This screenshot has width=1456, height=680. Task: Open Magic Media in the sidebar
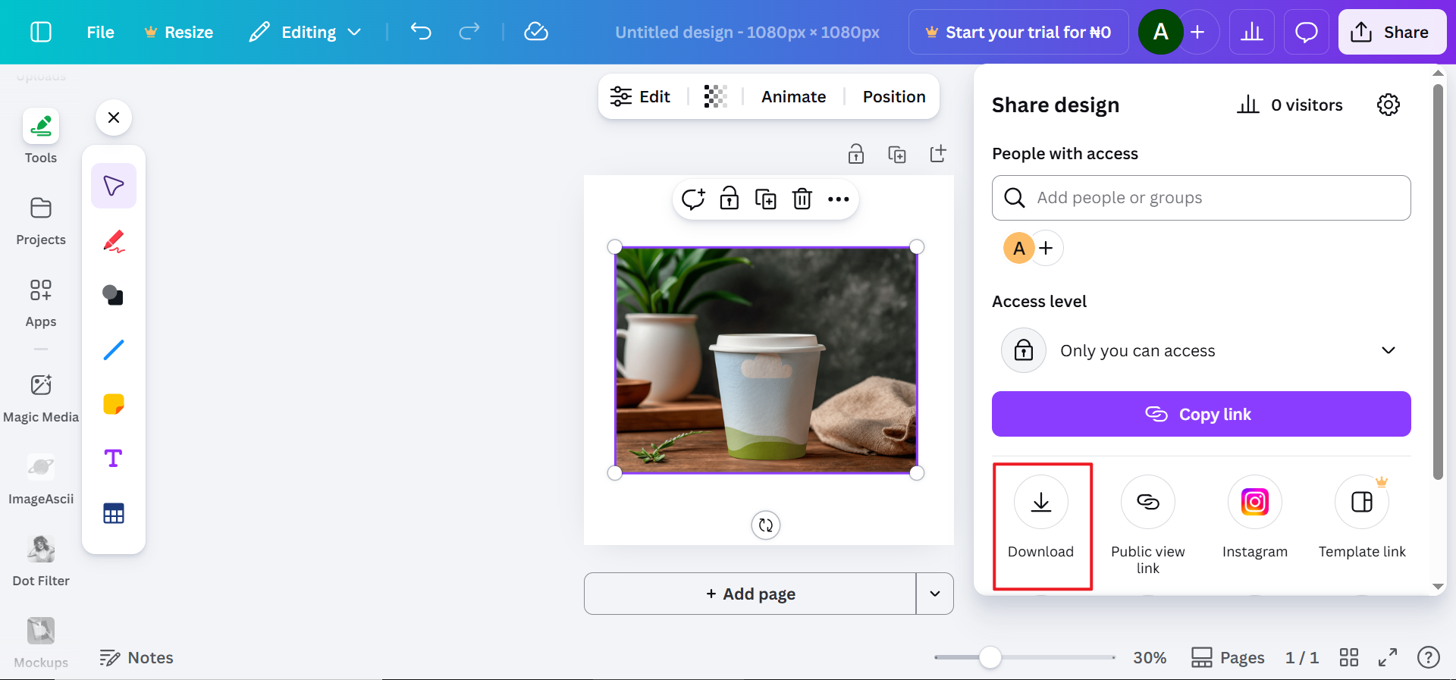coord(41,398)
